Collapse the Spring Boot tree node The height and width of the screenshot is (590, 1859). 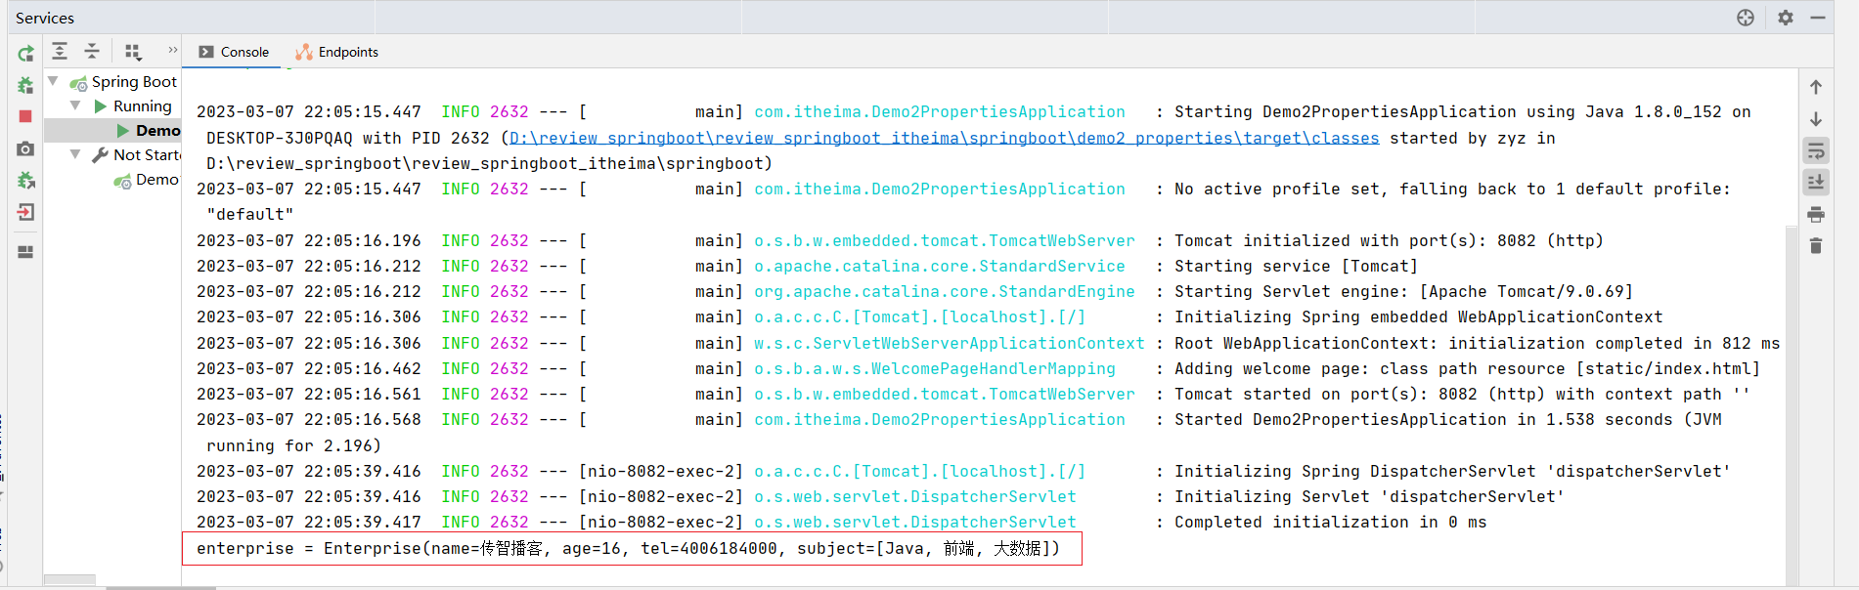54,81
